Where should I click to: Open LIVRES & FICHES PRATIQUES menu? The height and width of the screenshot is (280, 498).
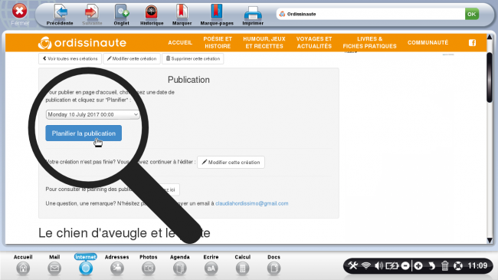[370, 43]
